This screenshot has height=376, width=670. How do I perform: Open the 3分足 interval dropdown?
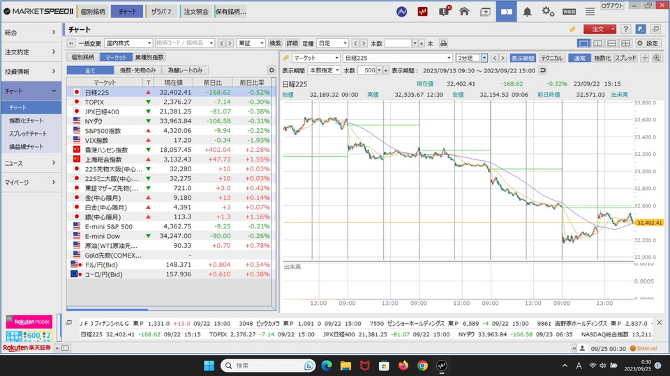click(x=472, y=58)
